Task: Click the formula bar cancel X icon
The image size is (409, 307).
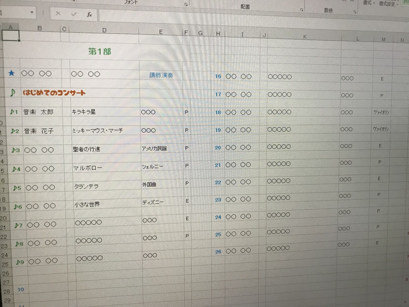Action: pyautogui.click(x=58, y=13)
